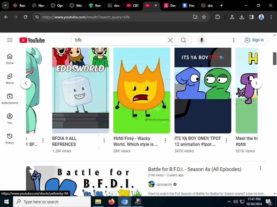
Task: Open Shorts in the left sidebar
Action: click(10, 79)
